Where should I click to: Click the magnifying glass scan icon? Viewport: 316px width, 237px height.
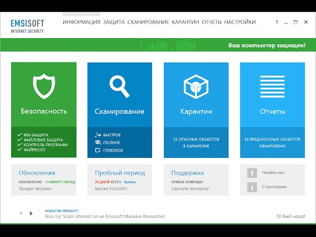120,86
